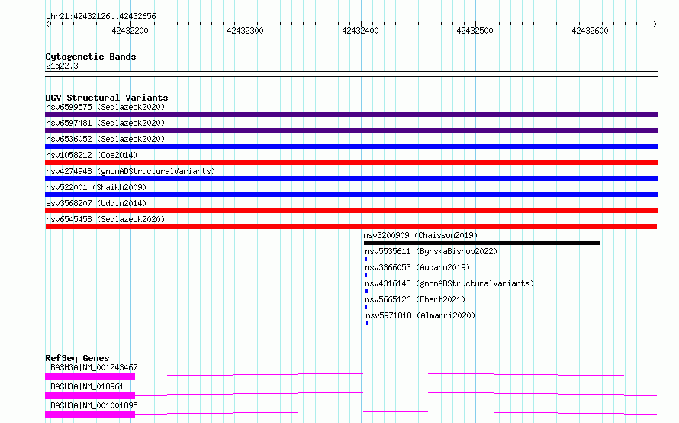Open the UBASH3A|NM_001001895 transcript label

click(92, 405)
